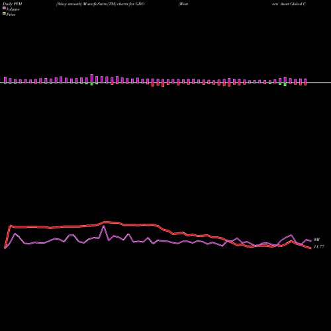331x331 pixels.
Task: Select the 'Volume' legend label
Action: pos(13,9)
